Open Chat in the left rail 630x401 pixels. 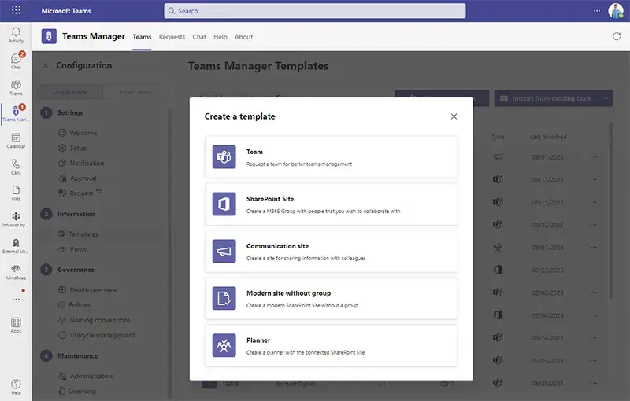[16, 61]
